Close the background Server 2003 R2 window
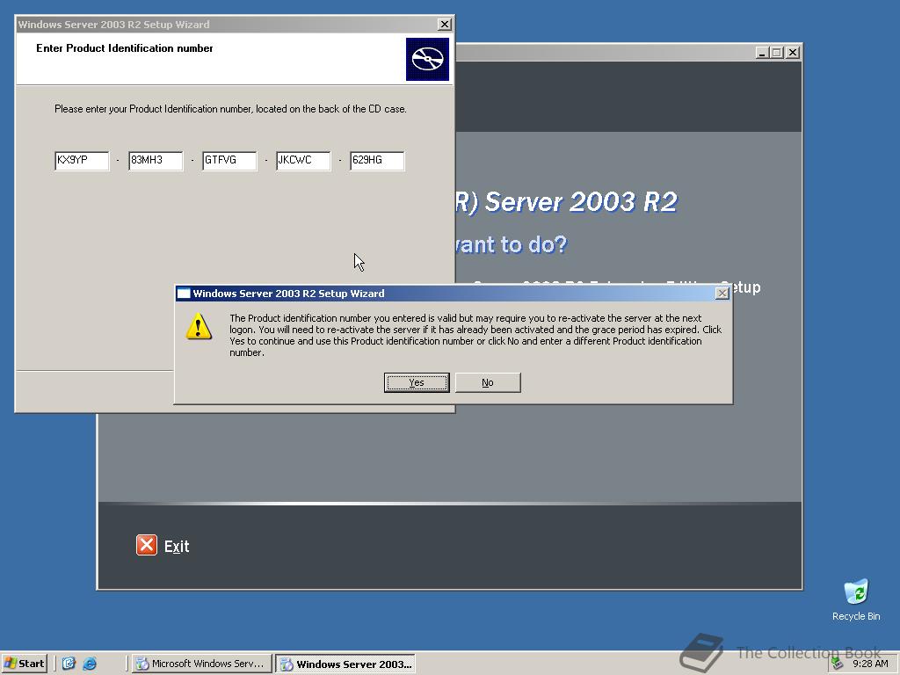 [793, 52]
